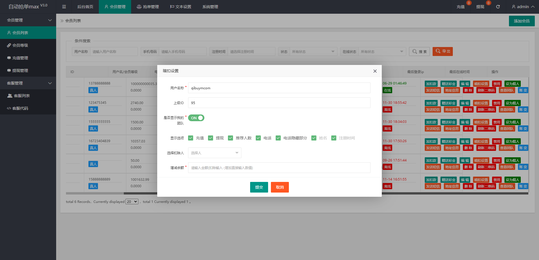Click 暗扣设置 for the 11-30 17:50:26 row

(x=481, y=141)
